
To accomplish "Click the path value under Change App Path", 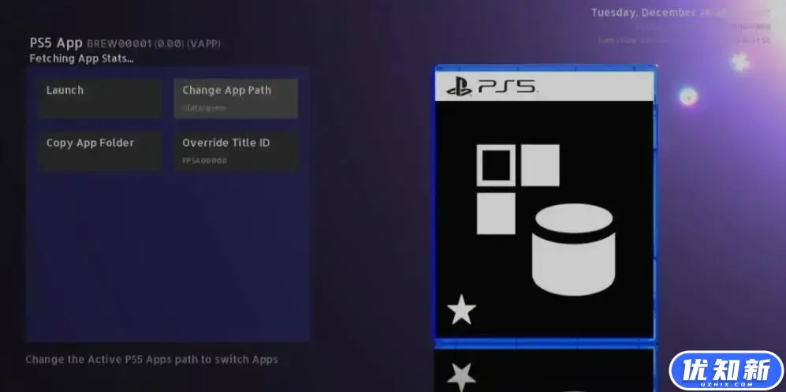I will [x=204, y=108].
